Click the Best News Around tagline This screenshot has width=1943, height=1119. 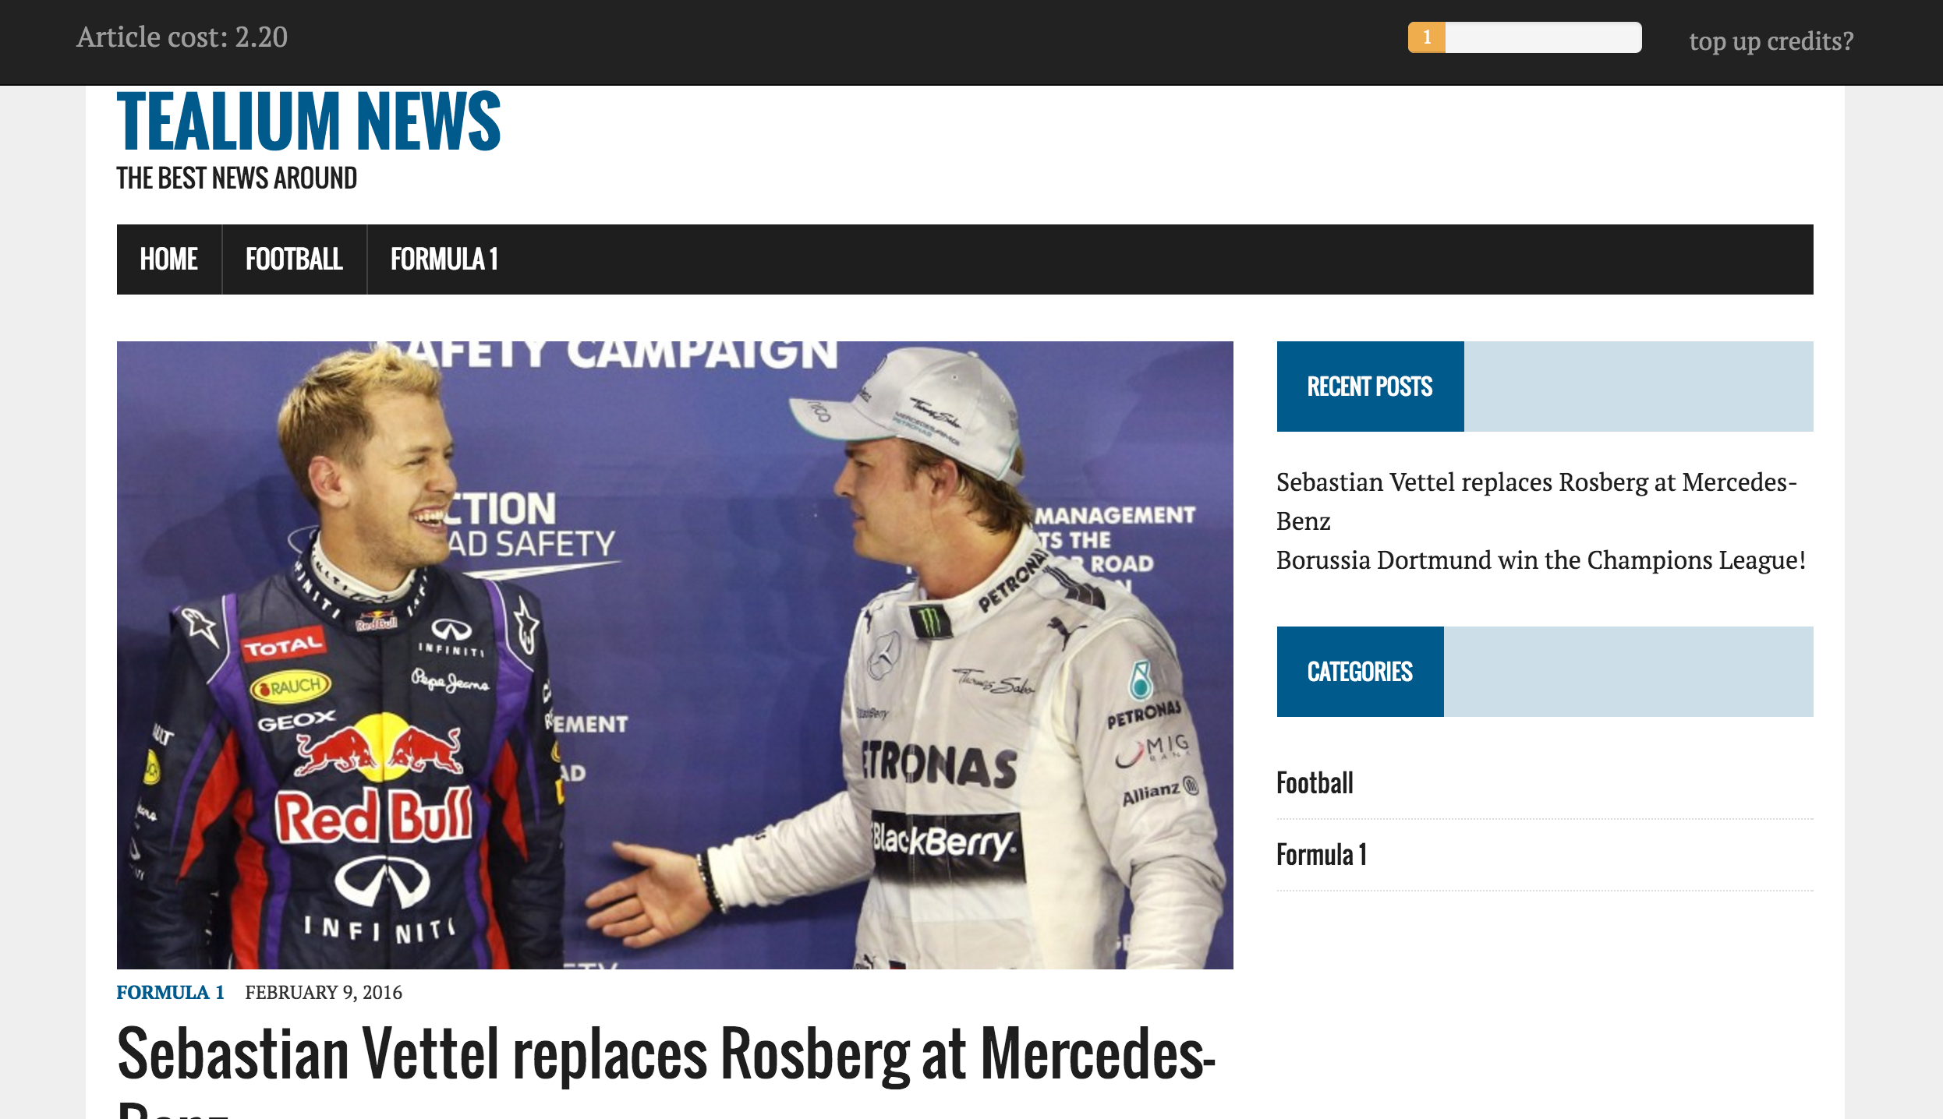tap(236, 178)
